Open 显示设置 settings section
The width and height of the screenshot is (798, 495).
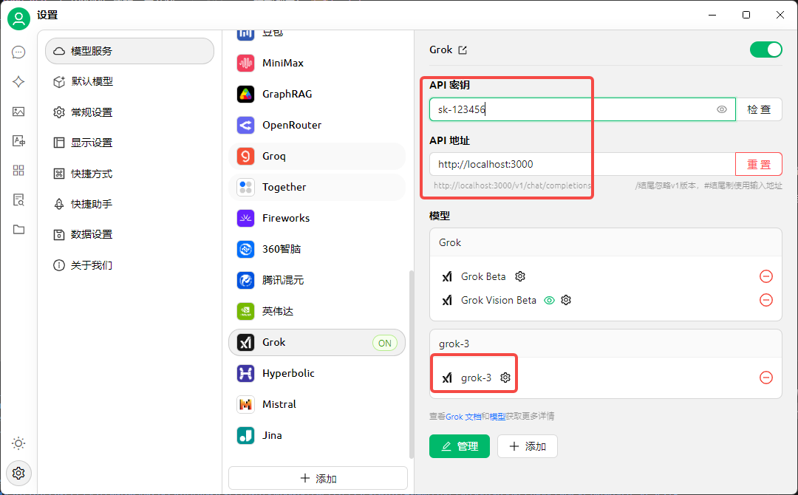(130, 143)
